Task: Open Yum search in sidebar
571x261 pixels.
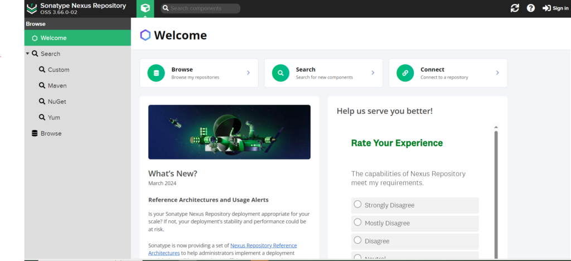Action: coord(78,117)
